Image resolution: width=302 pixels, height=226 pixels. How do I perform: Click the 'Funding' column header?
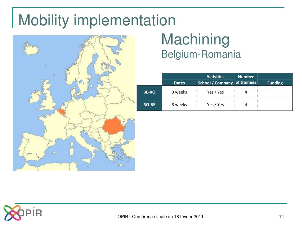275,83
